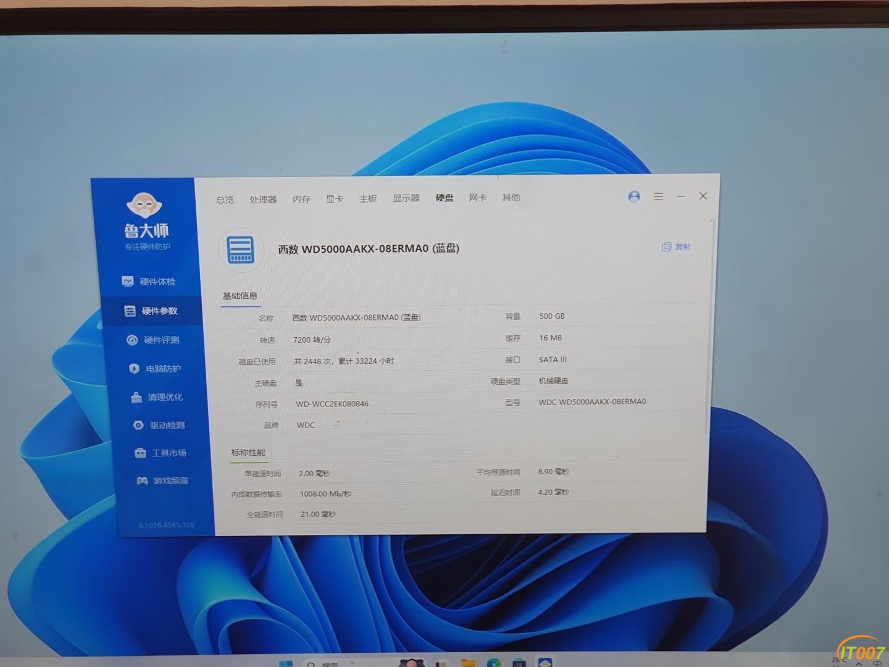The height and width of the screenshot is (667, 889).
Task: Switch to the 内存 memory tab
Action: [x=301, y=199]
